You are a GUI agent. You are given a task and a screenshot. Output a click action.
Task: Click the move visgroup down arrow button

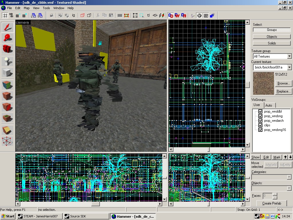(290, 157)
